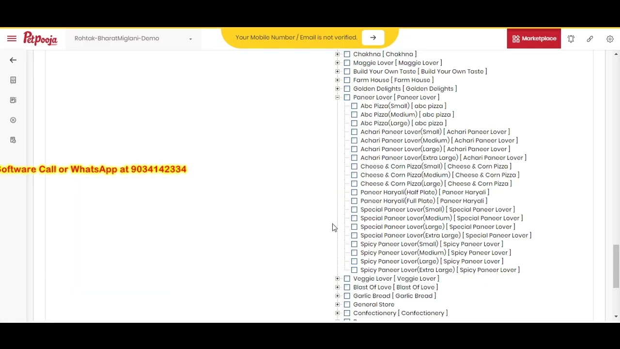Click Achari Paneer Lover(Large) item text
The image size is (620, 349).
(435, 149)
